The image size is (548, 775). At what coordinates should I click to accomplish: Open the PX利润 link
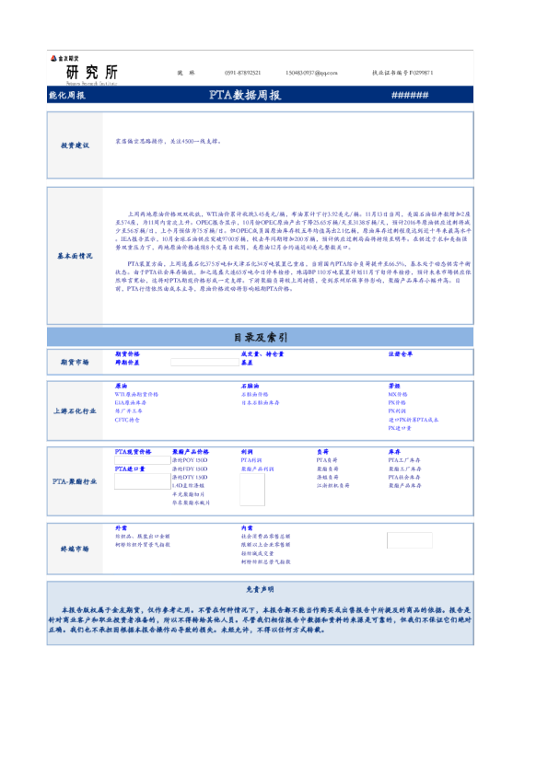[397, 411]
